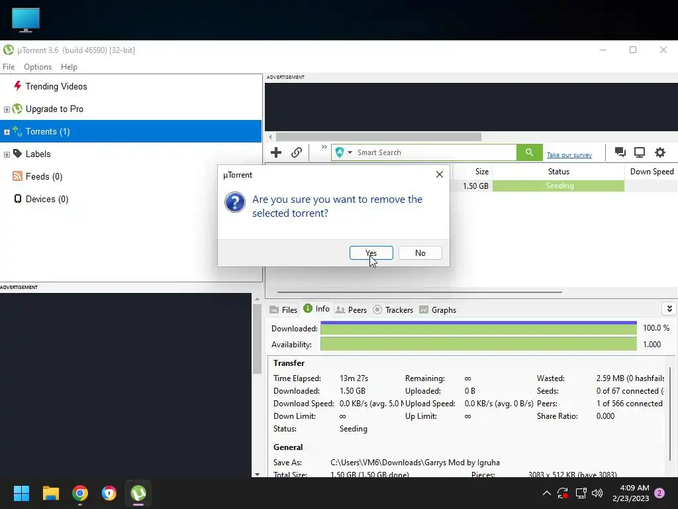Open the search provider shield dropdown
Image resolution: width=678 pixels, height=509 pixels.
344,152
